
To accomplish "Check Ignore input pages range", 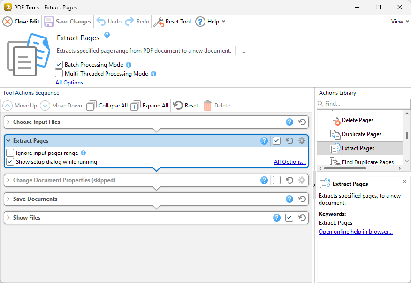I will click(10, 153).
